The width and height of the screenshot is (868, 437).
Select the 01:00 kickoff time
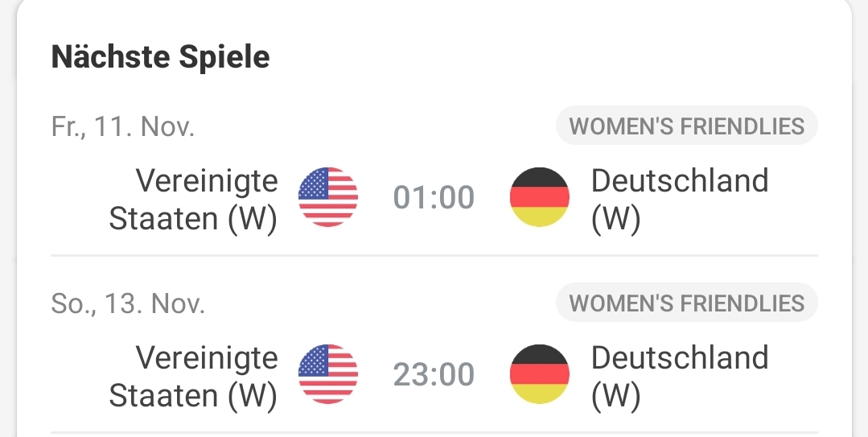click(434, 198)
